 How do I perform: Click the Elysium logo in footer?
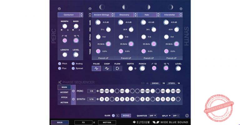141,122
